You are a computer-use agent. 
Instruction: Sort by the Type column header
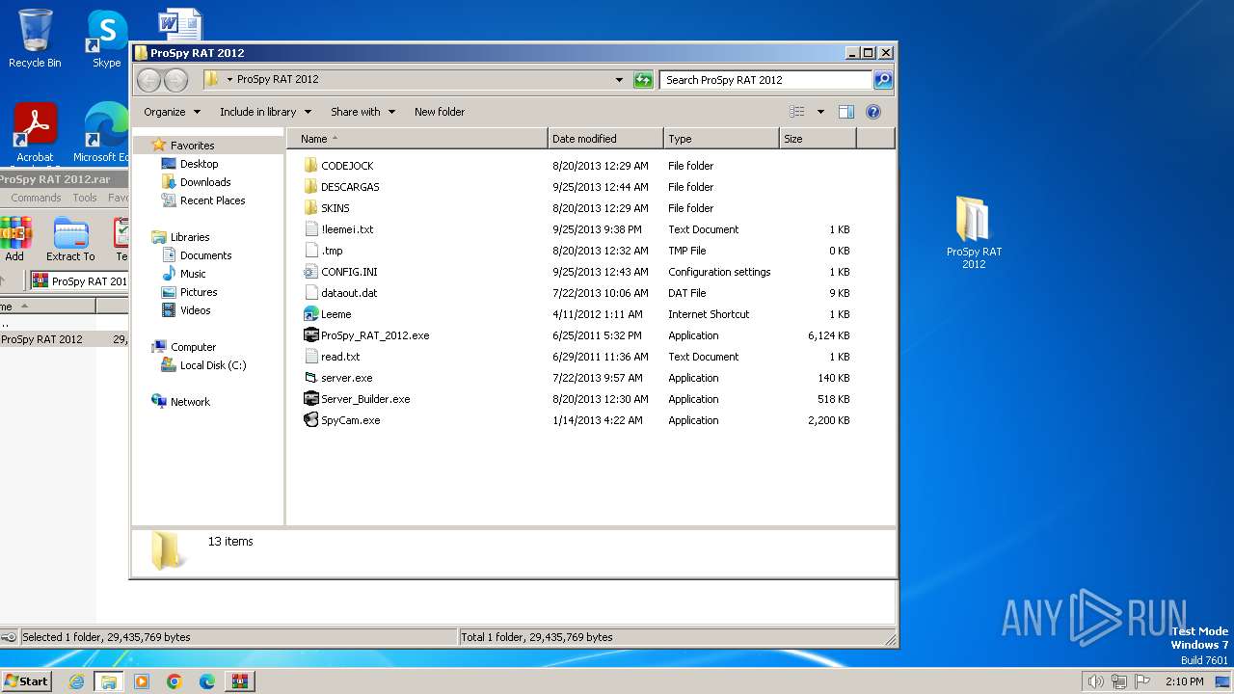click(721, 139)
